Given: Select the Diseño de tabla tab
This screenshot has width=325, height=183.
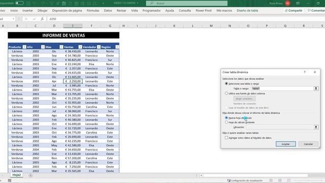Looking at the screenshot, I should tap(247, 10).
